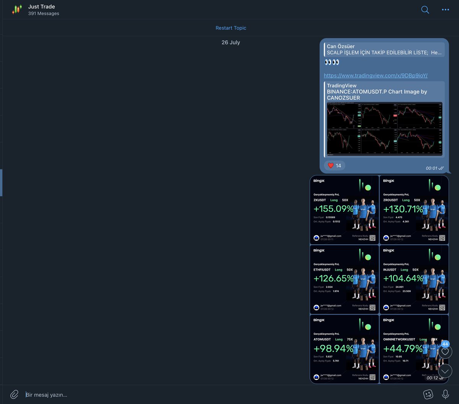Viewport: 459px width, 404px height.
Task: Click the microphone voice message icon
Action: (x=445, y=394)
